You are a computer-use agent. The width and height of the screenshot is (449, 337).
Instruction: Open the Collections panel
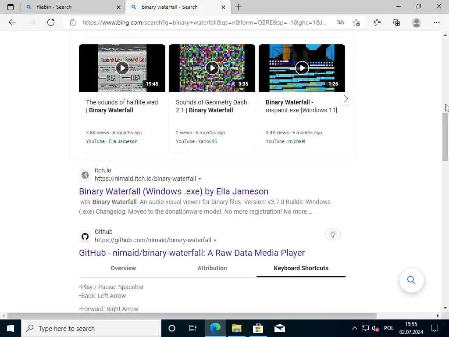click(396, 22)
